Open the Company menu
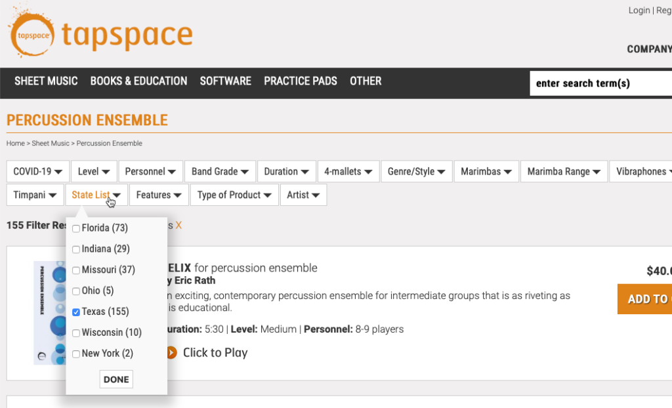Screen dimensions: 672x408 (x=649, y=49)
